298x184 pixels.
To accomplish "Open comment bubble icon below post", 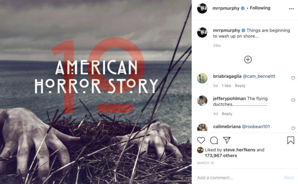I will 214,140.
